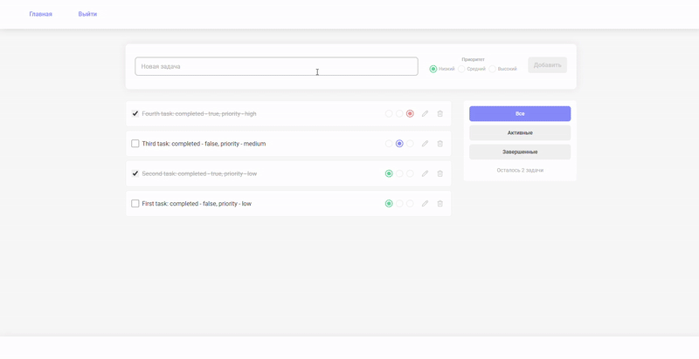Click Second task's green low priority radio

point(389,173)
